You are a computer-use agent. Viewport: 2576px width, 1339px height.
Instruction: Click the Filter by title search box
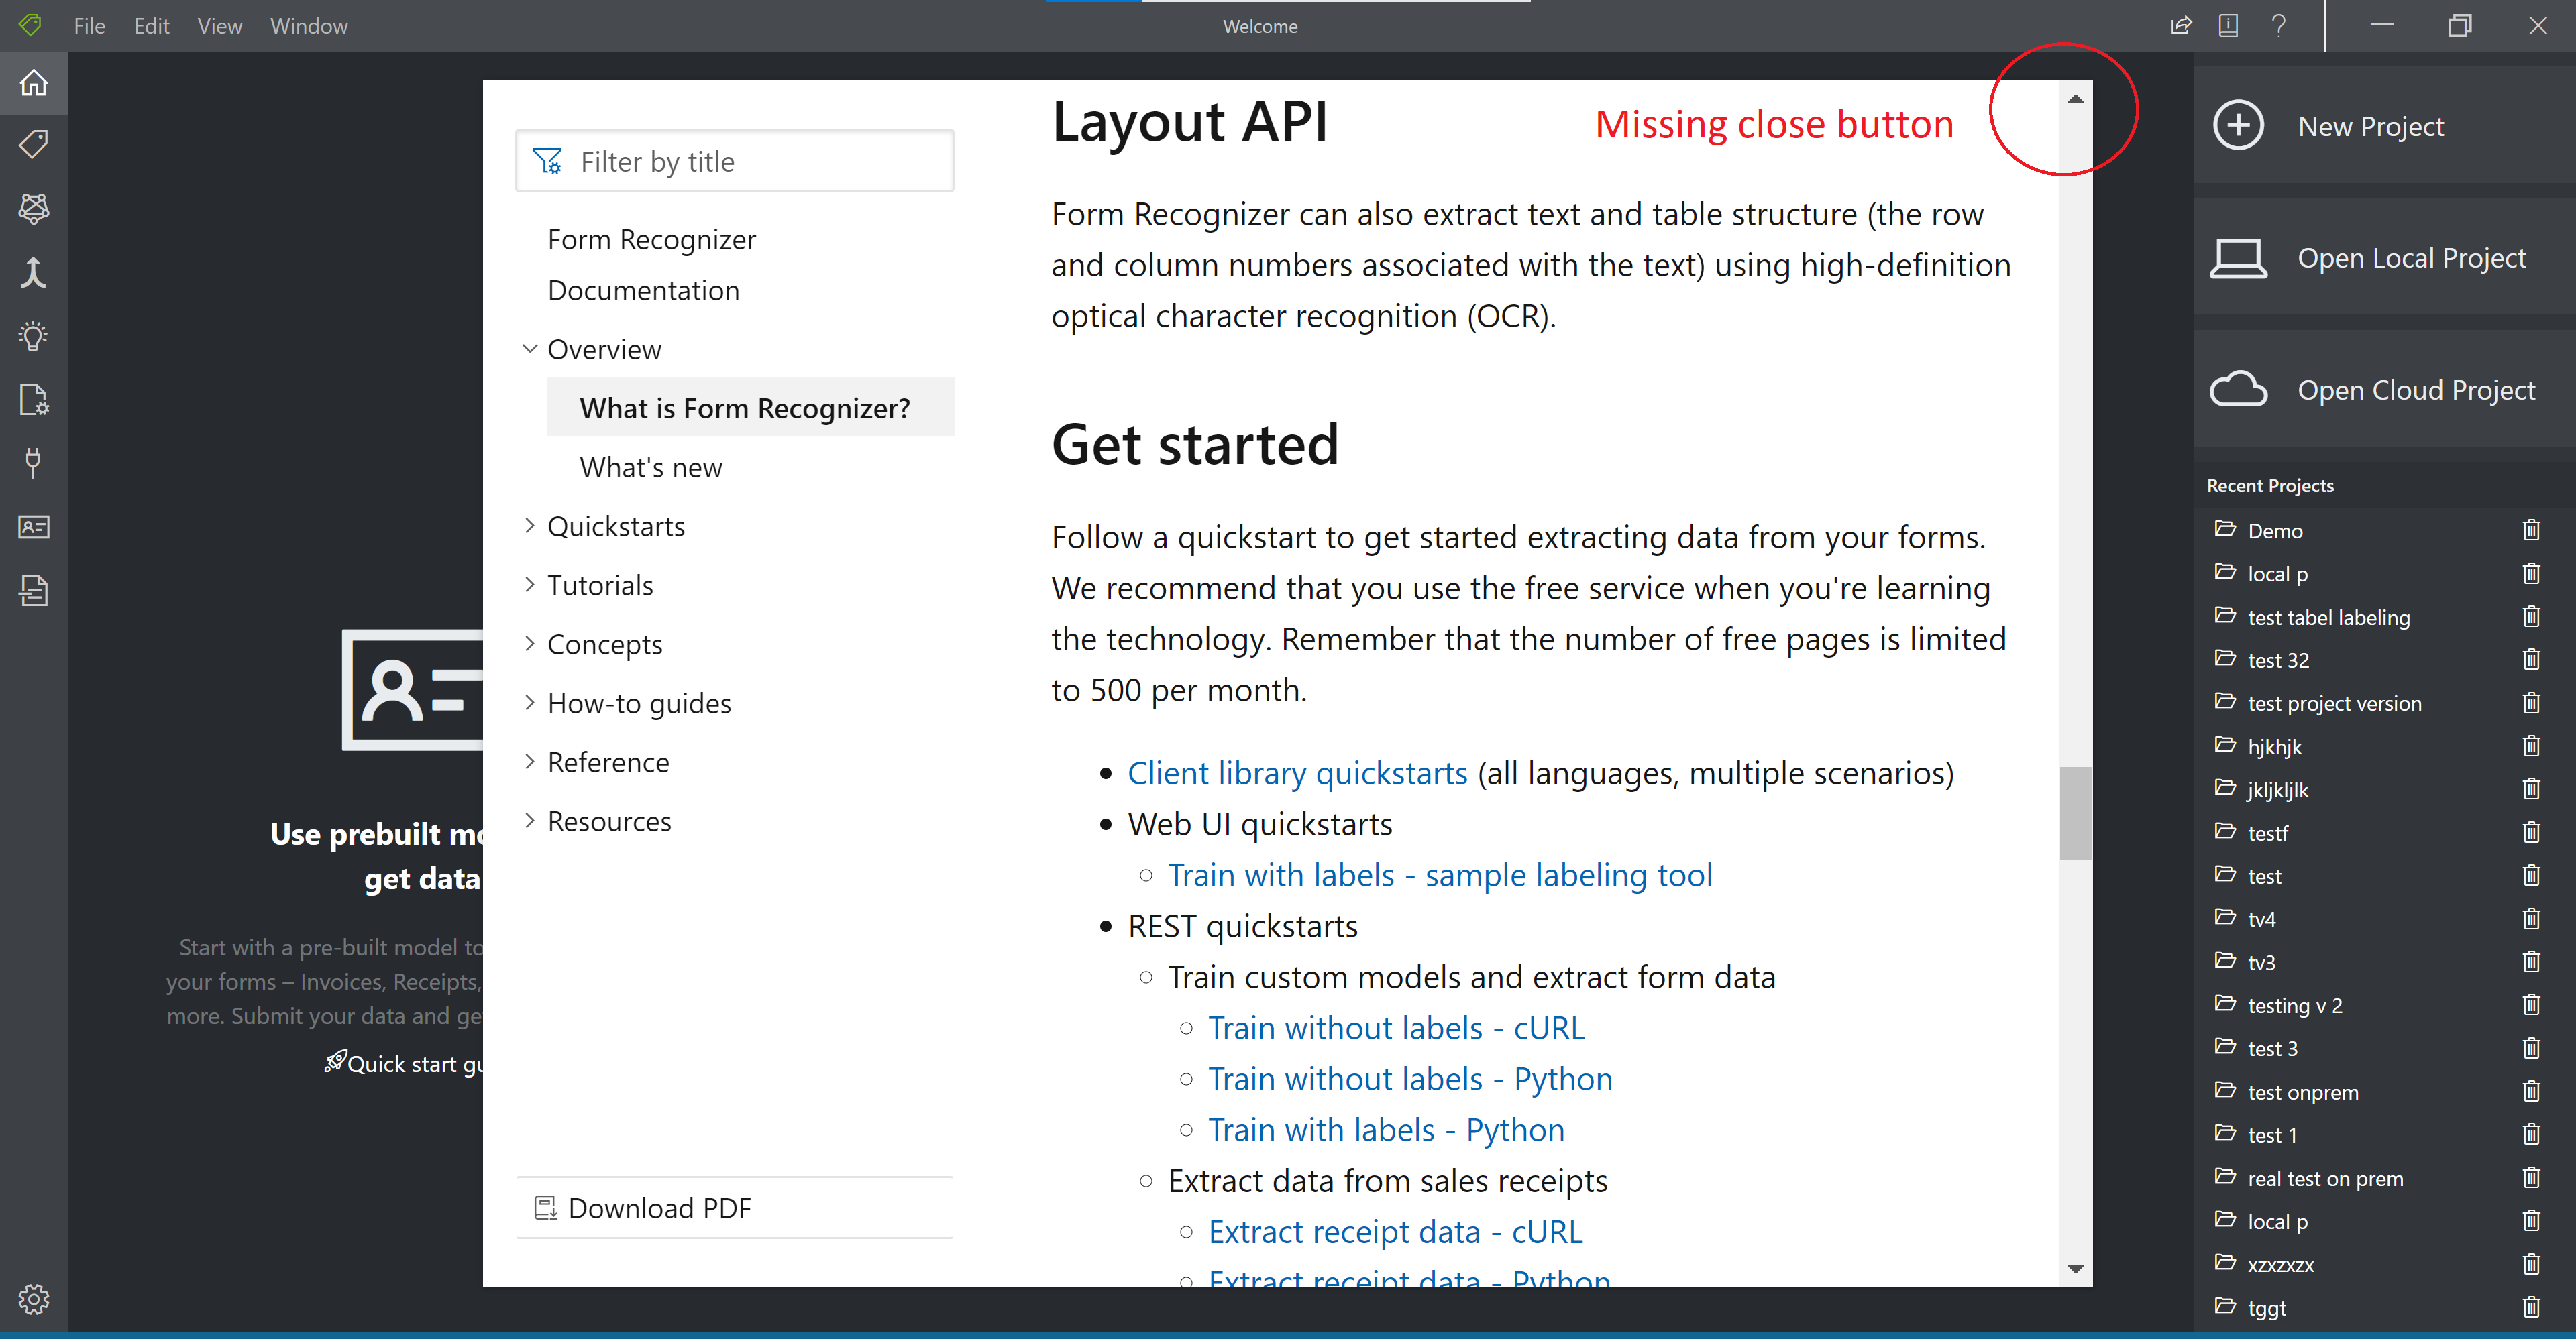pyautogui.click(x=735, y=161)
